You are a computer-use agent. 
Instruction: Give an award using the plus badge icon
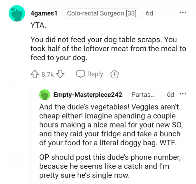pos(115,74)
